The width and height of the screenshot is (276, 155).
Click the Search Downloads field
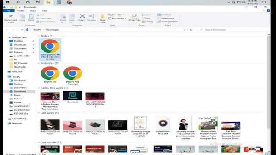point(232,30)
